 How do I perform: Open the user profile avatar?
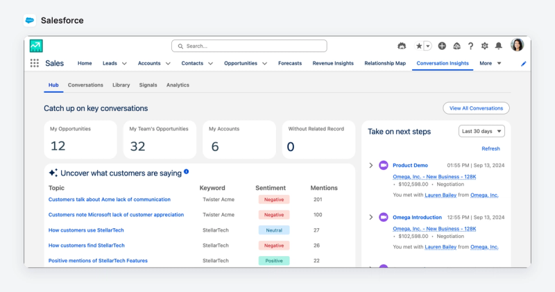[517, 45]
